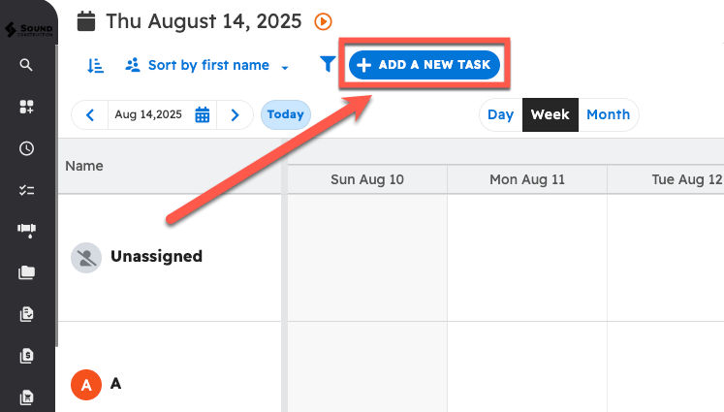This screenshot has width=724, height=412.
Task: Click the search icon in the sidebar
Action: (x=26, y=65)
